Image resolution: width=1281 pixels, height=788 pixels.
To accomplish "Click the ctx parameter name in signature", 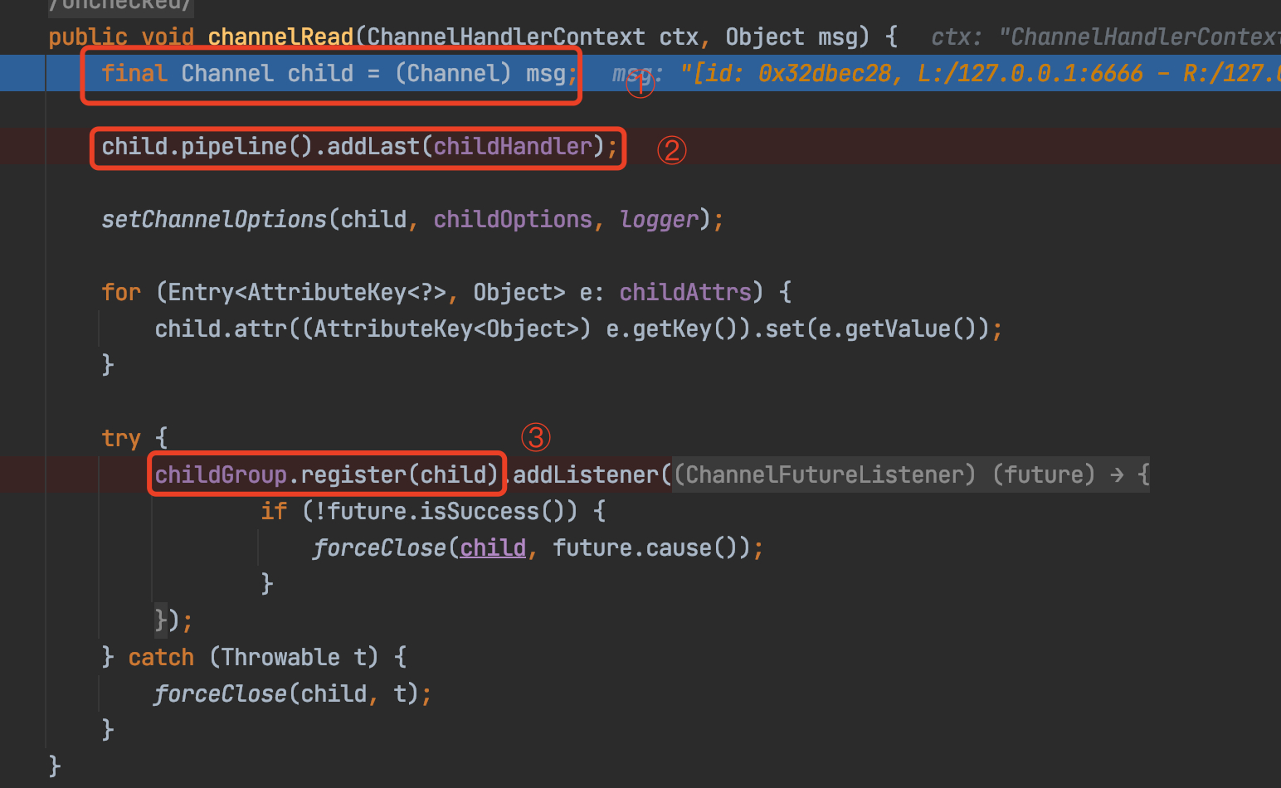I will coord(679,37).
